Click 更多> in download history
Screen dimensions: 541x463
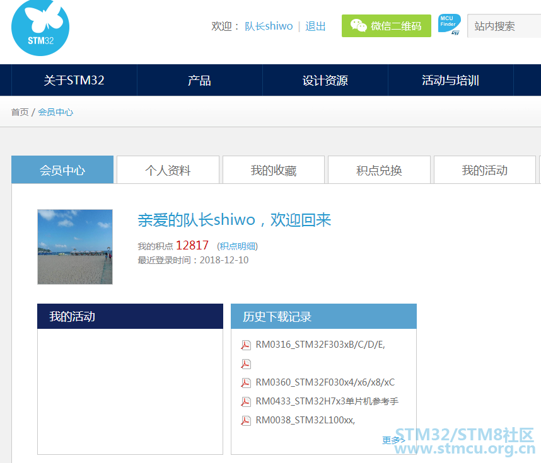point(393,440)
